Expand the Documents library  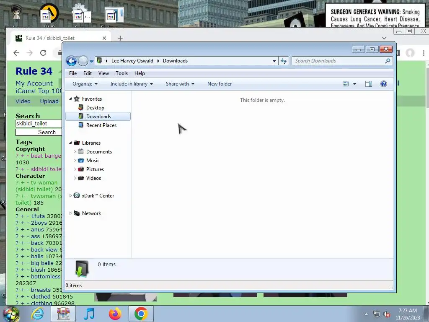[75, 152]
